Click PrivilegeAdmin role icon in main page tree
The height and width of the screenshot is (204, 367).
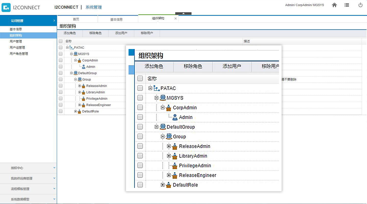click(x=84, y=99)
